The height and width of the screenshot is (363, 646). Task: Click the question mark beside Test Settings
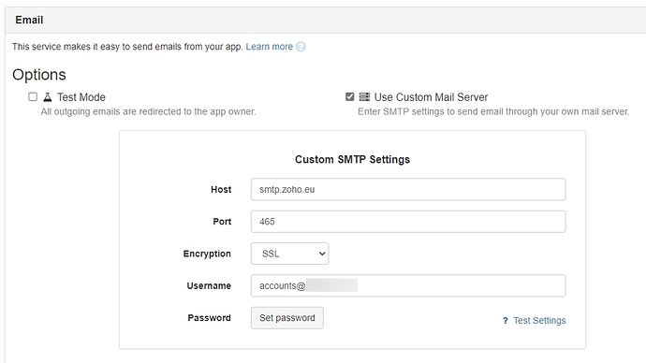pyautogui.click(x=506, y=321)
